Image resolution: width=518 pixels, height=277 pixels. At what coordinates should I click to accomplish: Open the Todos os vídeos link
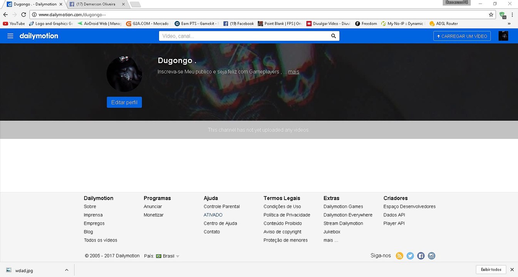click(101, 240)
